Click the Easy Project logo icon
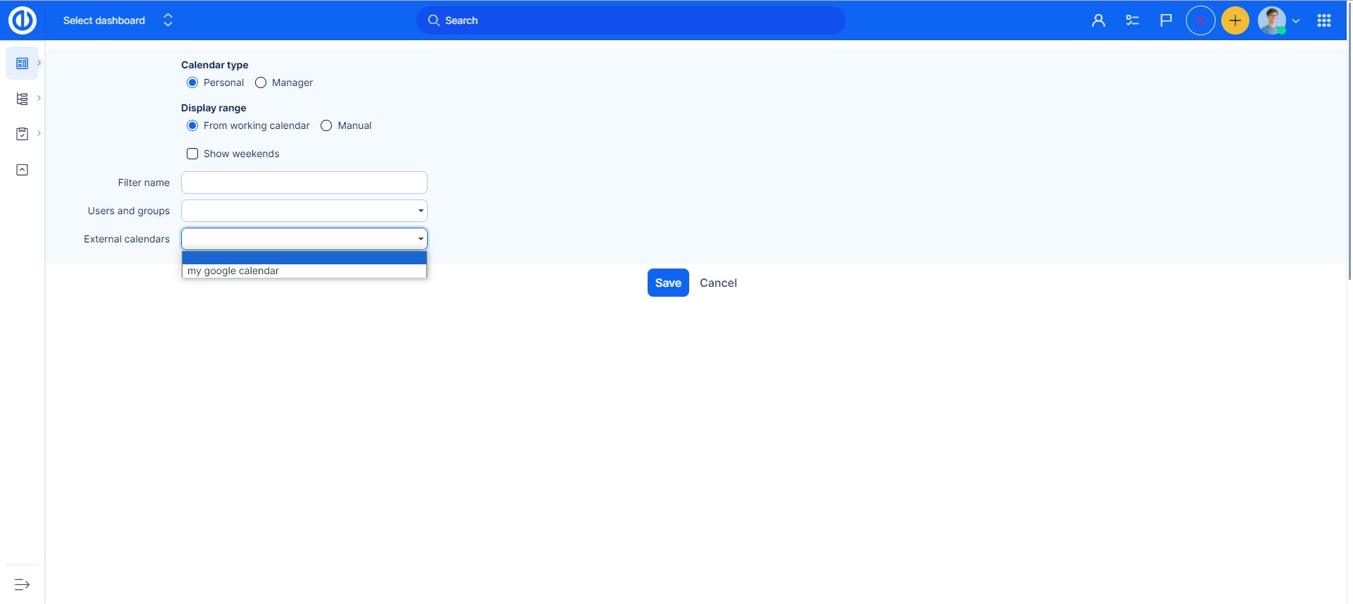The image size is (1353, 604). pos(22,20)
